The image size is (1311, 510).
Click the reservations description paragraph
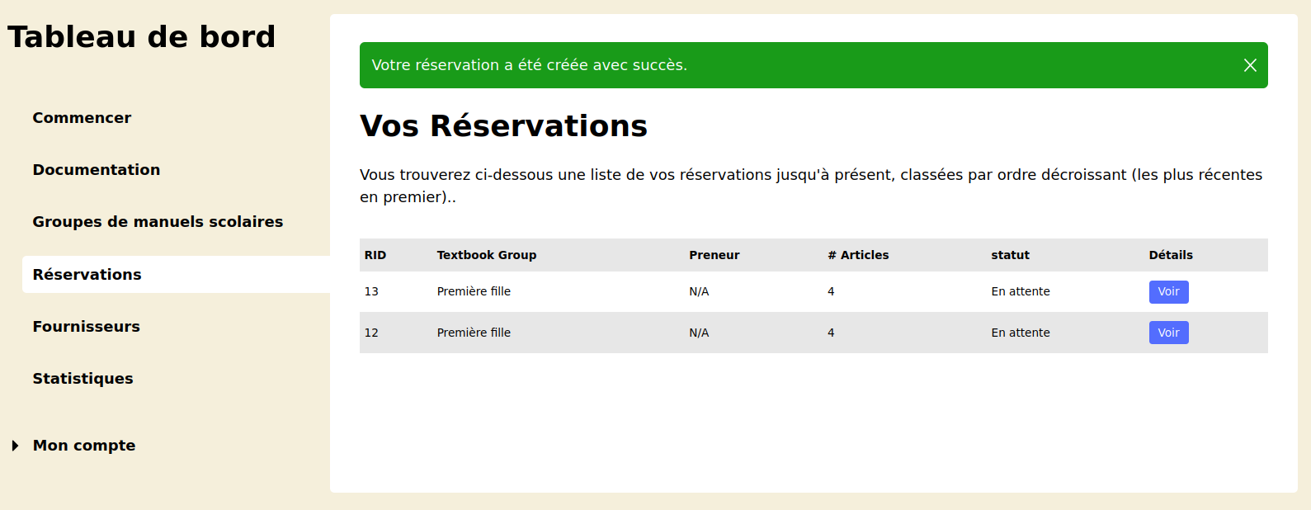811,186
